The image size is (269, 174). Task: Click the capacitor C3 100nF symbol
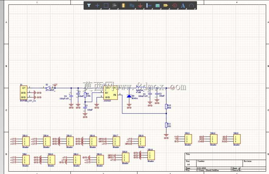coord(157,94)
